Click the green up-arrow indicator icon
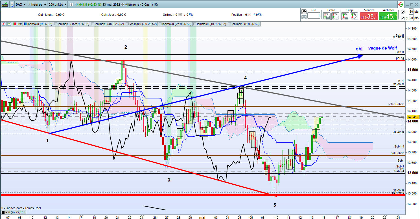The height and width of the screenshot is (219, 420). coord(9,24)
